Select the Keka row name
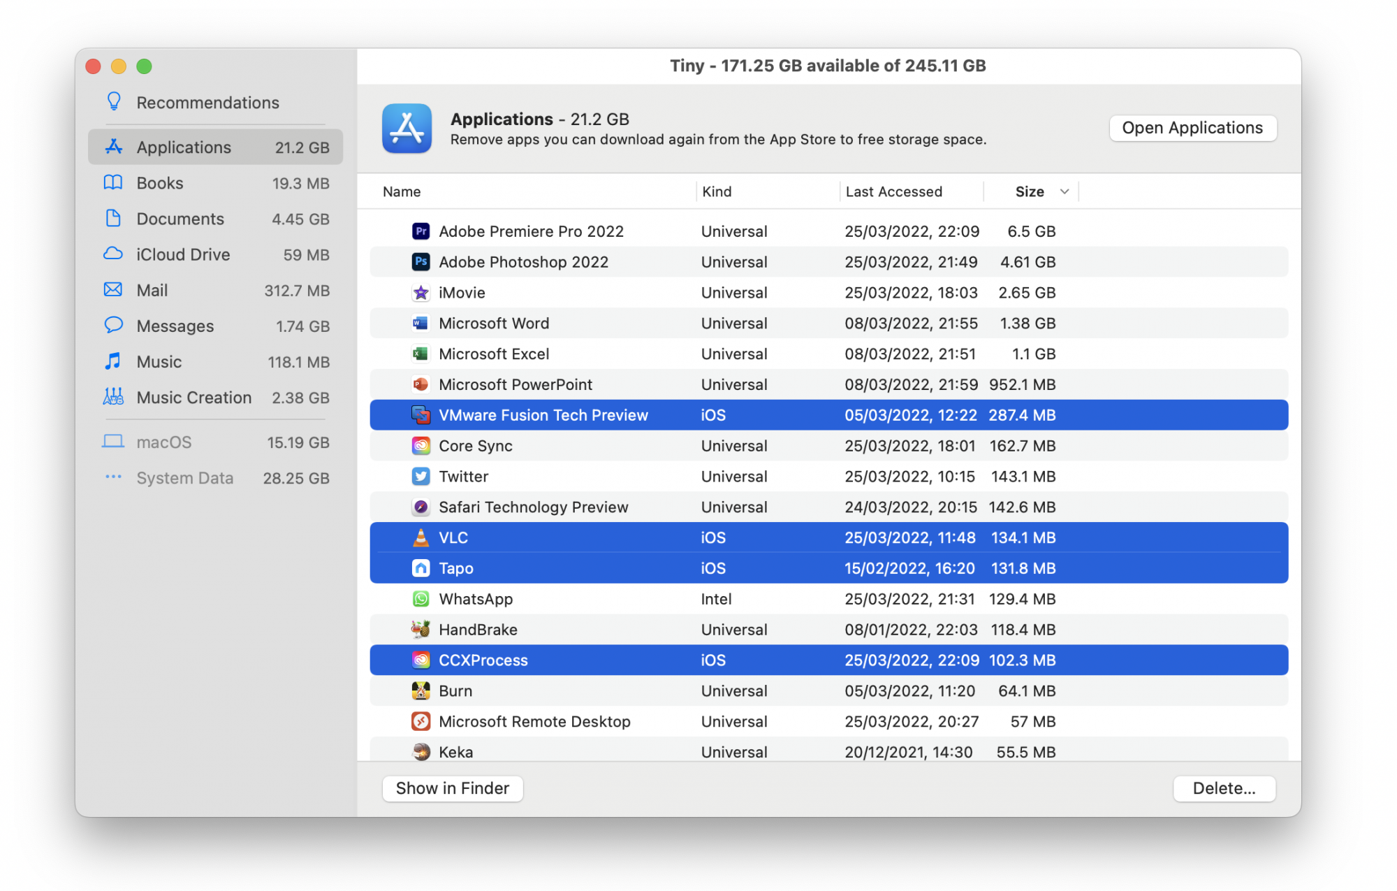This screenshot has height=891, width=1397. pyautogui.click(x=455, y=752)
